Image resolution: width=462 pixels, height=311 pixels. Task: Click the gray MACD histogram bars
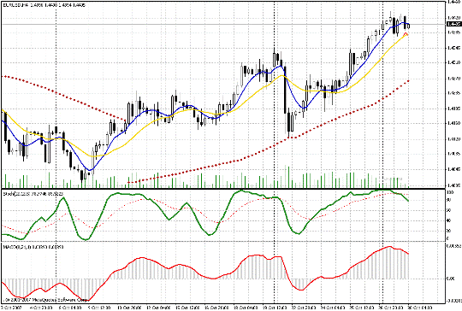pos(141,268)
